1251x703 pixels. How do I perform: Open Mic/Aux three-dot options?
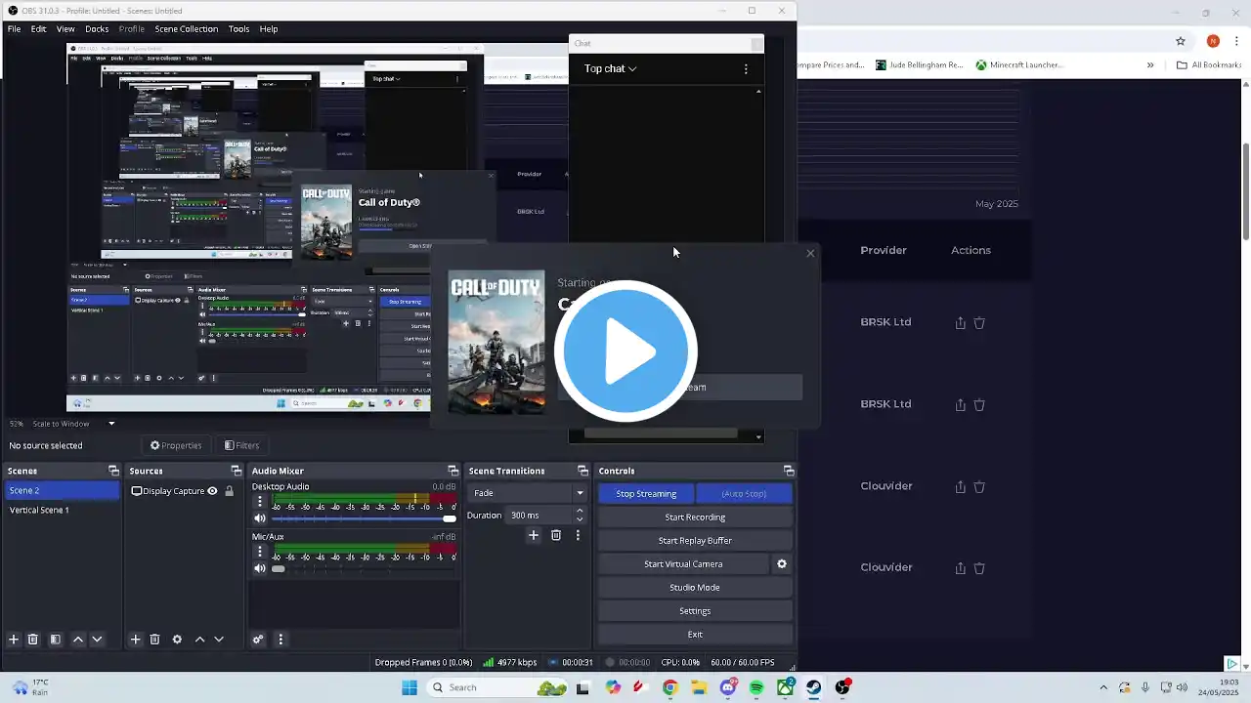point(260,551)
